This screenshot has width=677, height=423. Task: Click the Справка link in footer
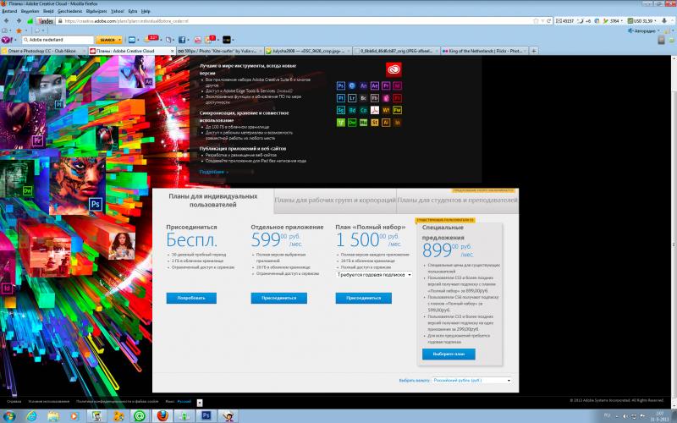(14, 401)
